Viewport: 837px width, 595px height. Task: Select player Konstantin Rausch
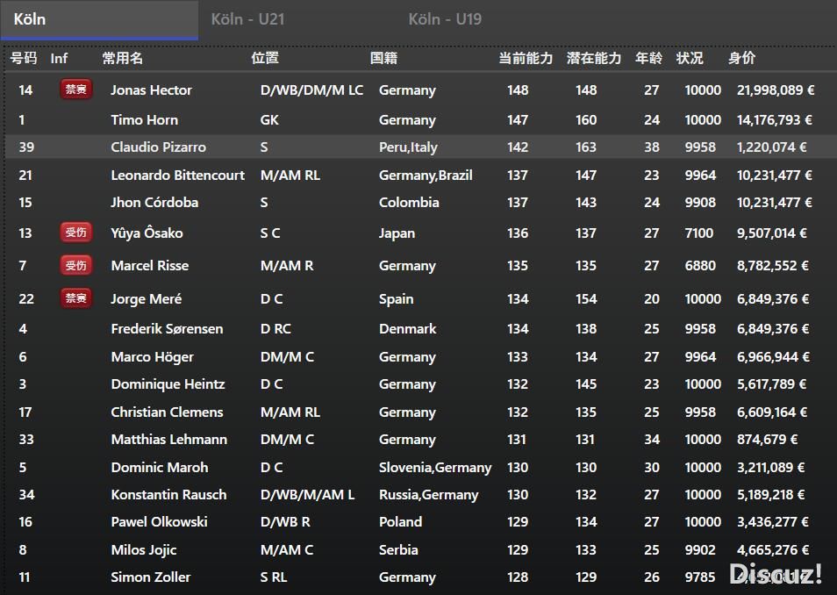pyautogui.click(x=168, y=495)
